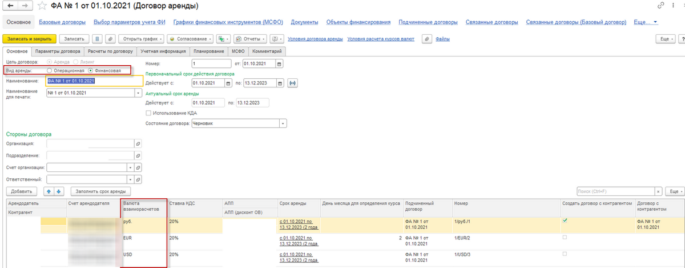Click the paperclip icon beside Файлы

426,39
